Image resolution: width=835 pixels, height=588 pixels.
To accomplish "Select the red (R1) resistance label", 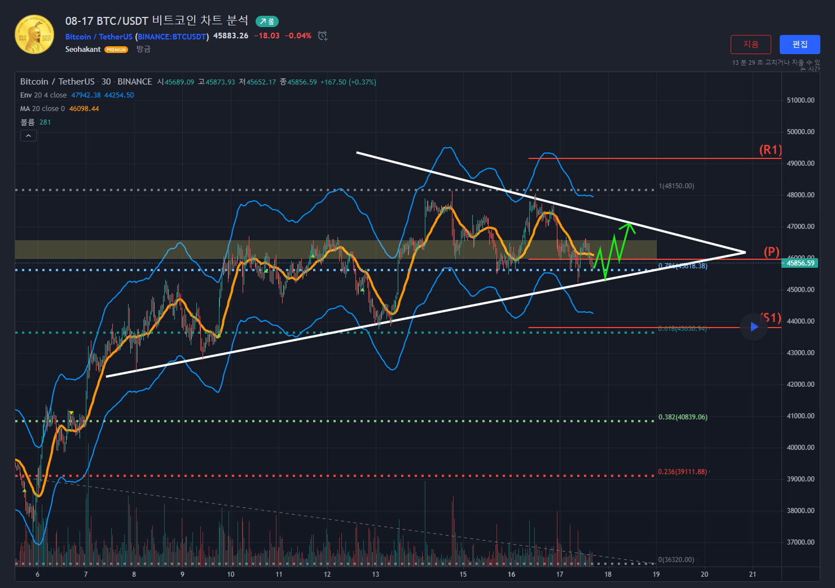I will 770,150.
